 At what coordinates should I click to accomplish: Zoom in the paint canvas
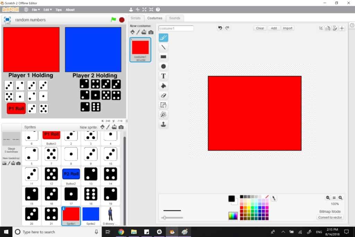tap(340, 197)
